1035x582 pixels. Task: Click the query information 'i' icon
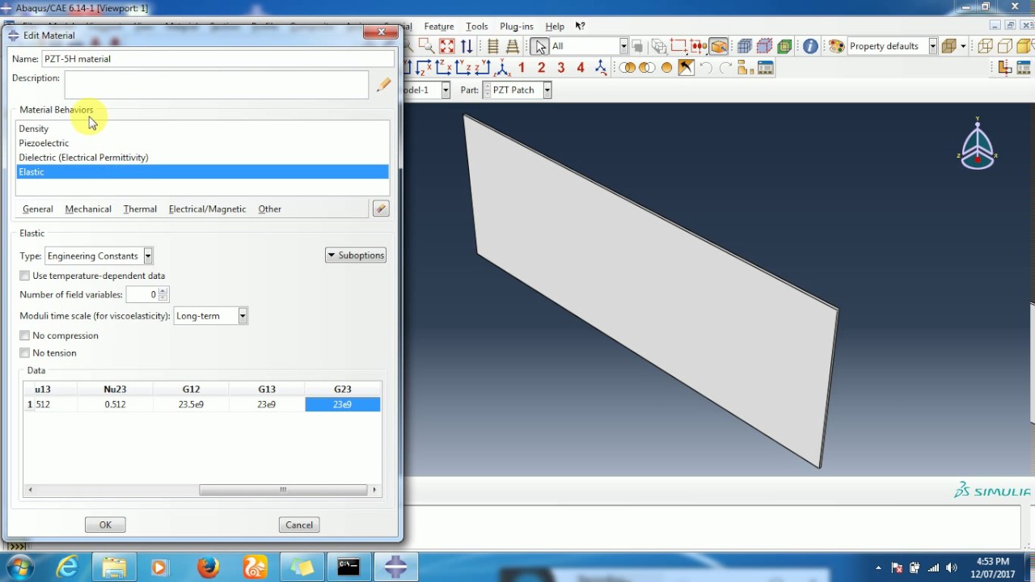810,46
